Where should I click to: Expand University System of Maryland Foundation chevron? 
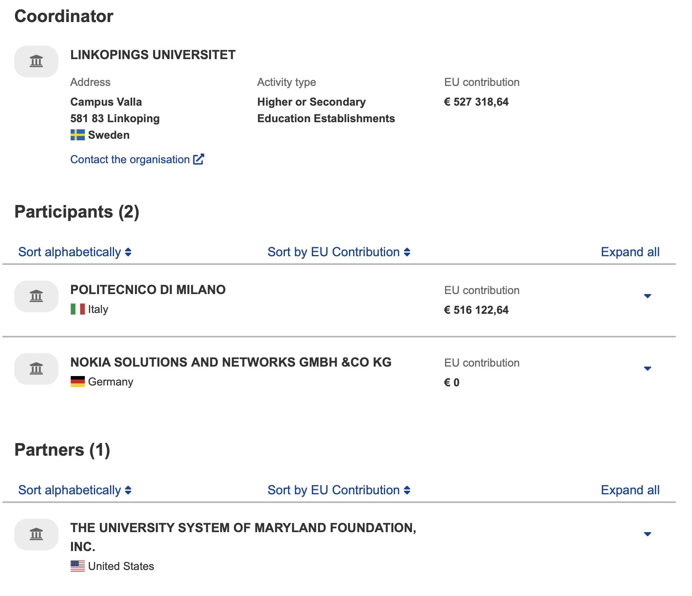(x=647, y=534)
